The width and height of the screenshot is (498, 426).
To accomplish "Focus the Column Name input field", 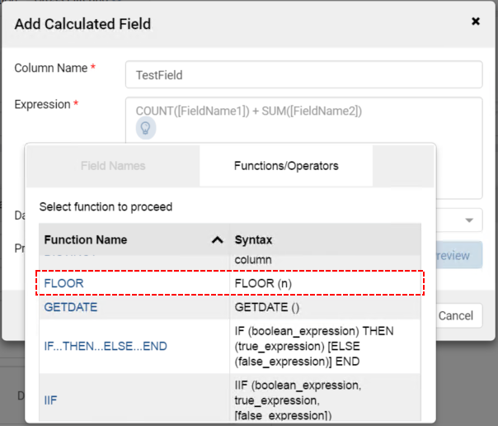I will coord(304,75).
